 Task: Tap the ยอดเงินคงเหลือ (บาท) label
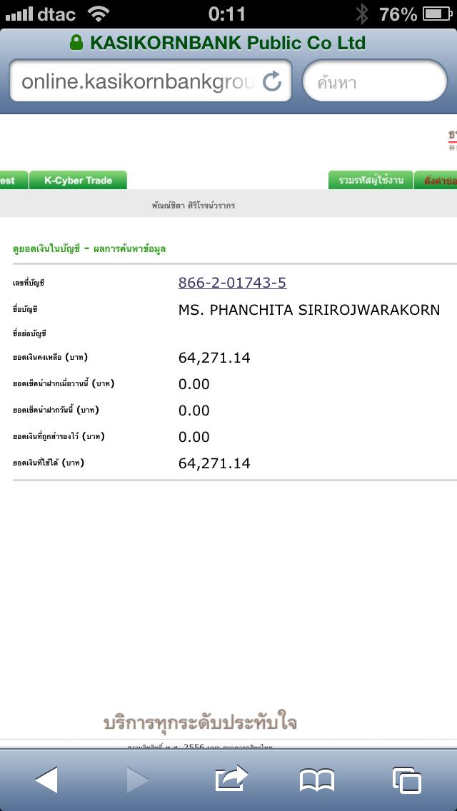[x=50, y=358]
